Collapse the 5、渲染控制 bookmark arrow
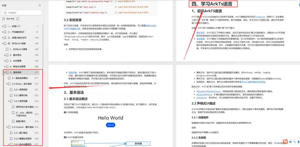 [x=5, y=72]
